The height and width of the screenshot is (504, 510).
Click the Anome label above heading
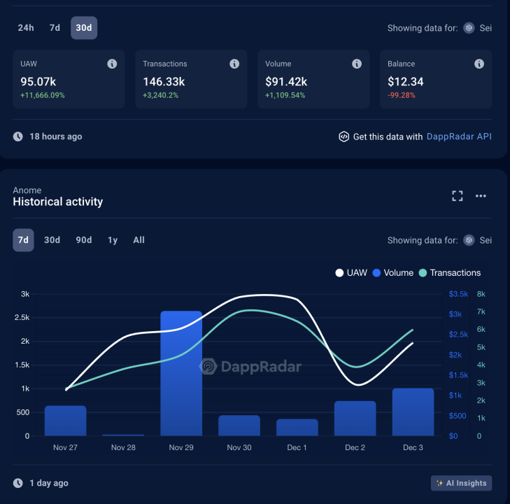tap(27, 190)
